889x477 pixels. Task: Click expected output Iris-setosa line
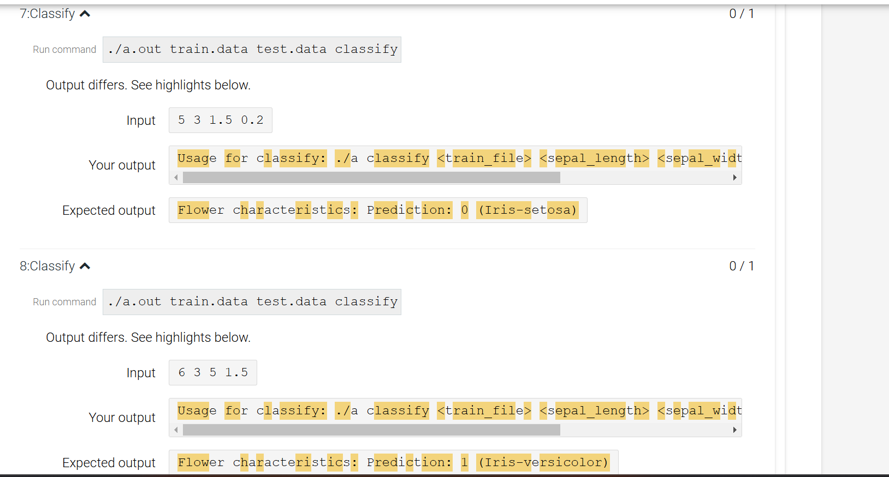[378, 210]
